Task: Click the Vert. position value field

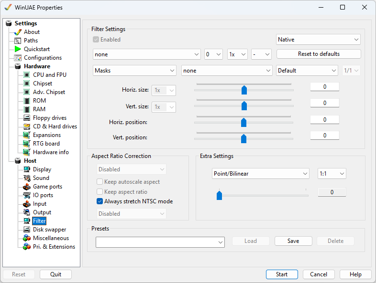Action: click(x=325, y=136)
